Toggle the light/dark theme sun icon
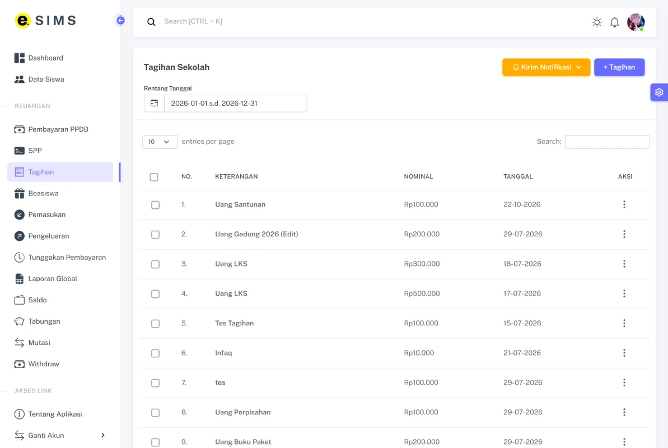Screen dimensions: 668x448 [x=597, y=22]
